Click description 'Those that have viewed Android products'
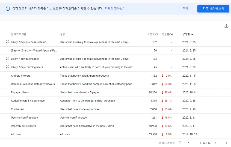 [84, 76]
